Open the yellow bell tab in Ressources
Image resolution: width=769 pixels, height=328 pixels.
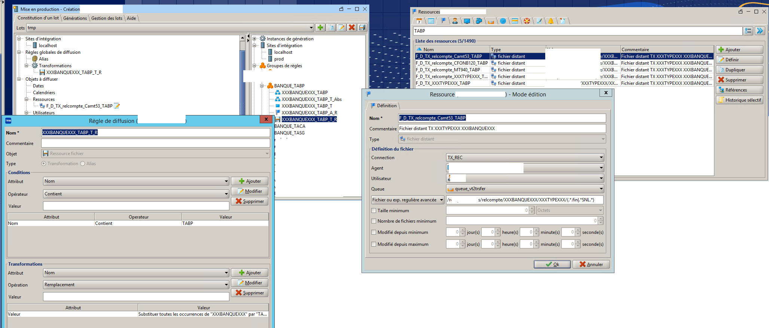coord(551,21)
